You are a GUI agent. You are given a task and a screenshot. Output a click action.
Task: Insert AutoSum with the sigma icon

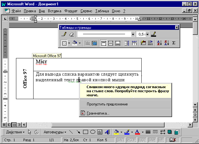tap(174, 43)
